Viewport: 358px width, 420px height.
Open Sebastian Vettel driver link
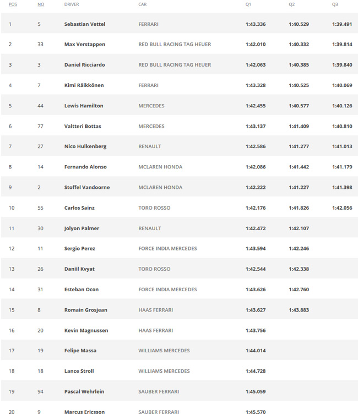(85, 24)
